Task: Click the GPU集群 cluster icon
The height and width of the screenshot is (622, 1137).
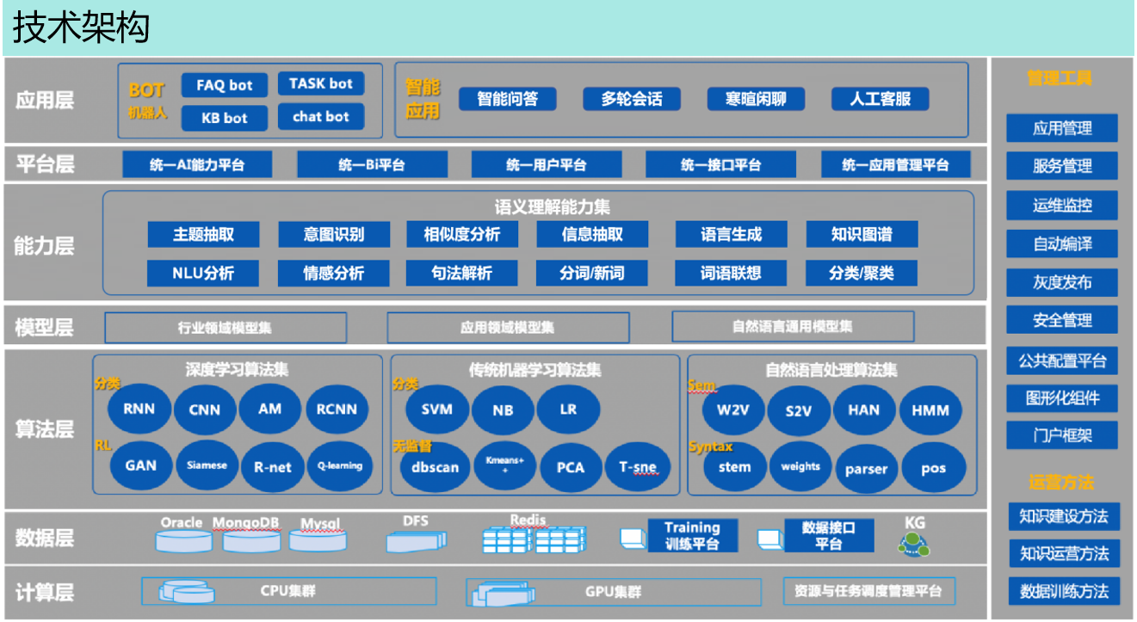Action: [499, 593]
